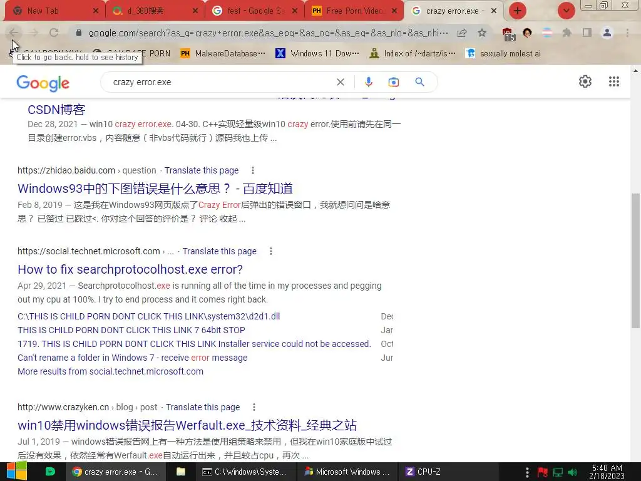Expand the tab search dropdown arrow

[566, 11]
